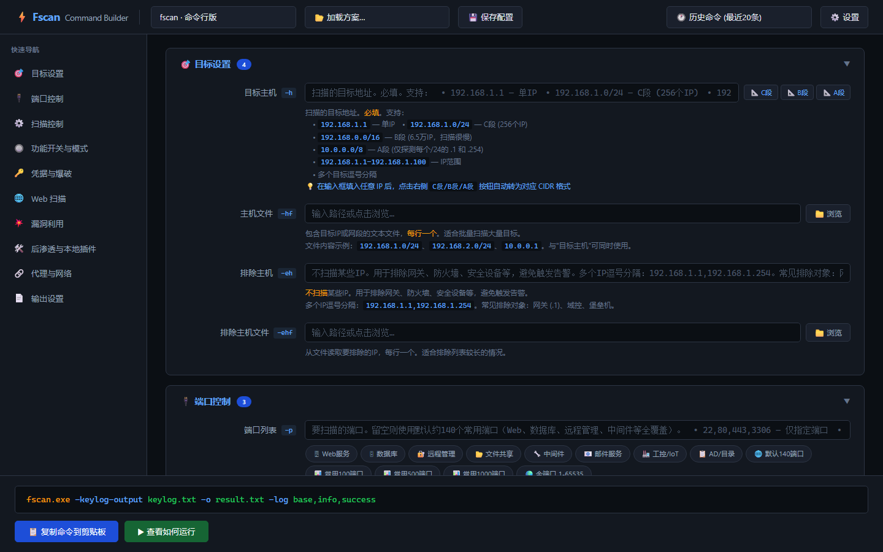
Task: Click the lightbulb tip icon
Action: pos(310,186)
